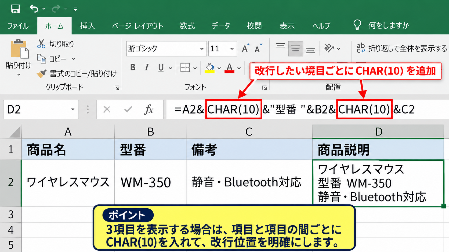The width and height of the screenshot is (449, 252).
Task: Toggle Bold formatting
Action: point(133,67)
